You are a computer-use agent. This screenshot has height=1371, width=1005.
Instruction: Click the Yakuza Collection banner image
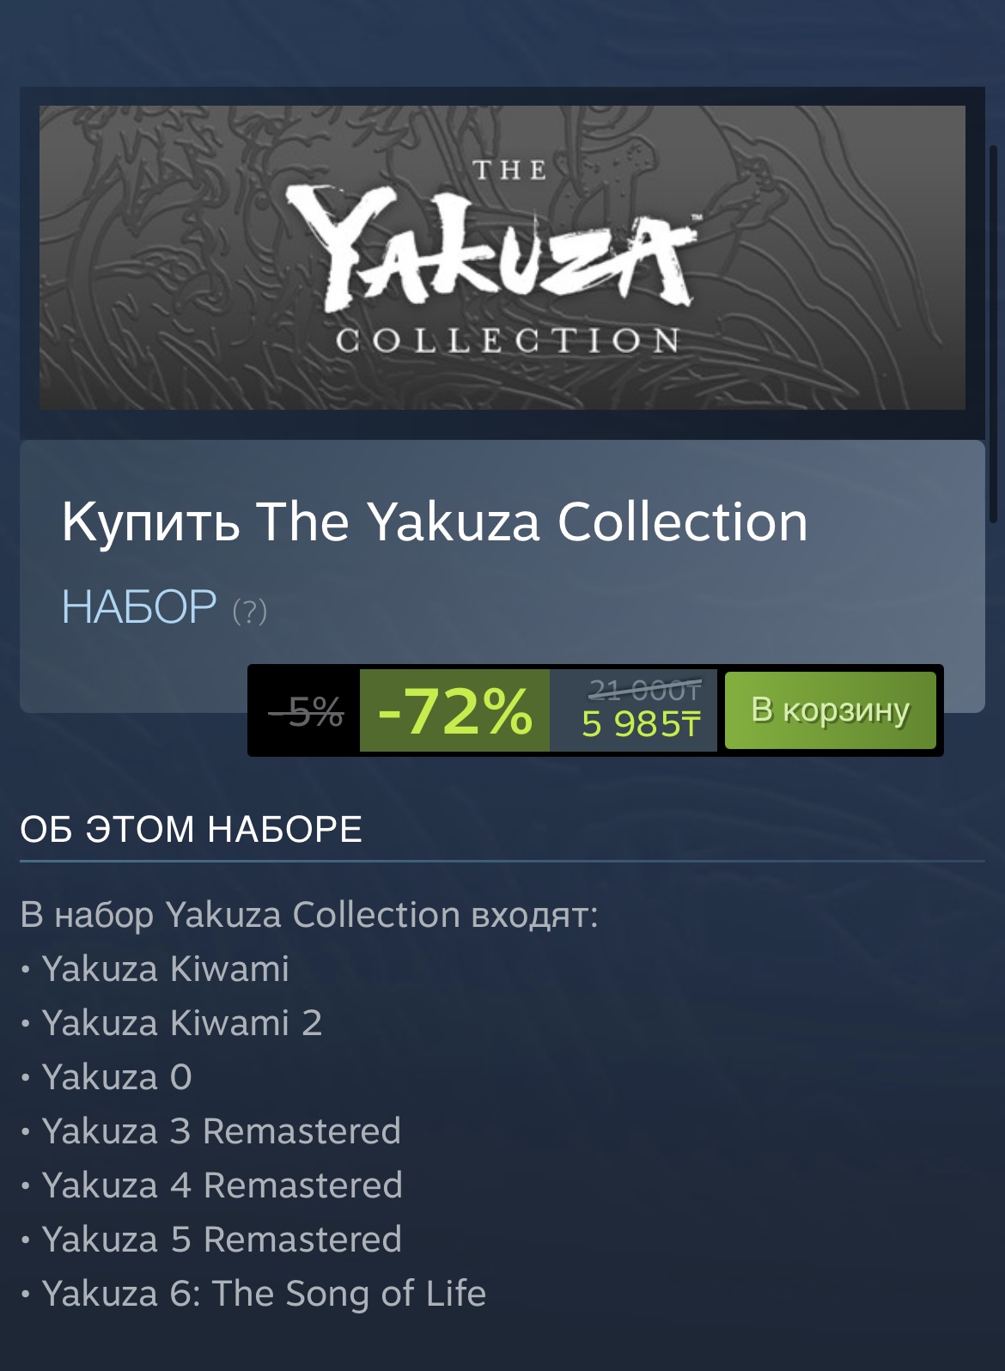[x=502, y=257]
